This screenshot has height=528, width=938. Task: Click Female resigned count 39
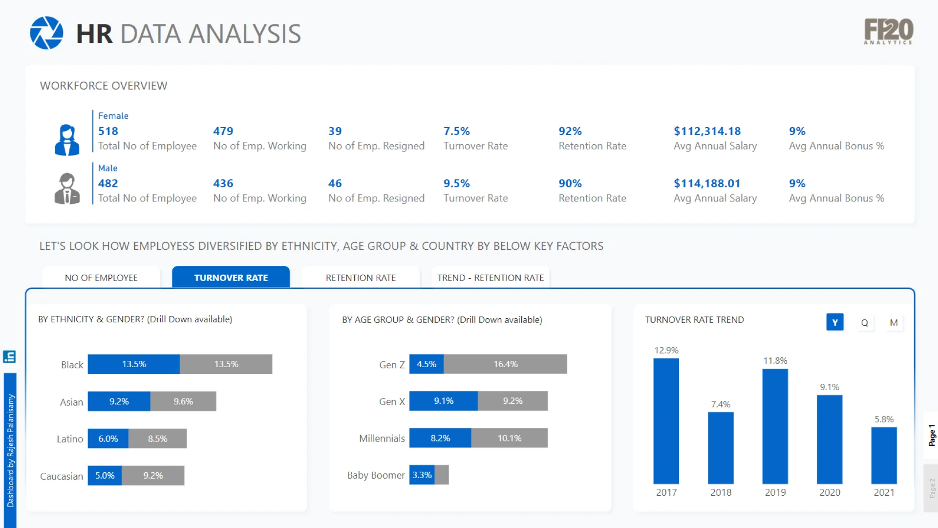tap(335, 131)
